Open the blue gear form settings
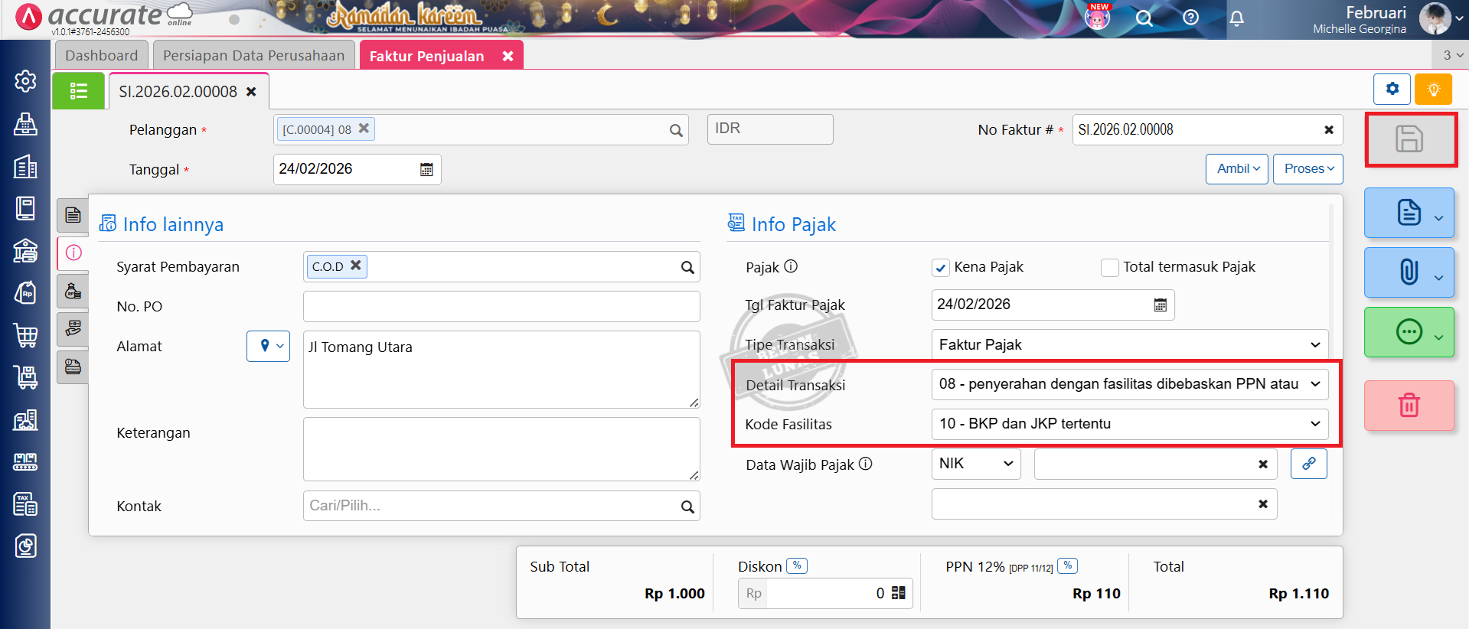 [x=1392, y=90]
